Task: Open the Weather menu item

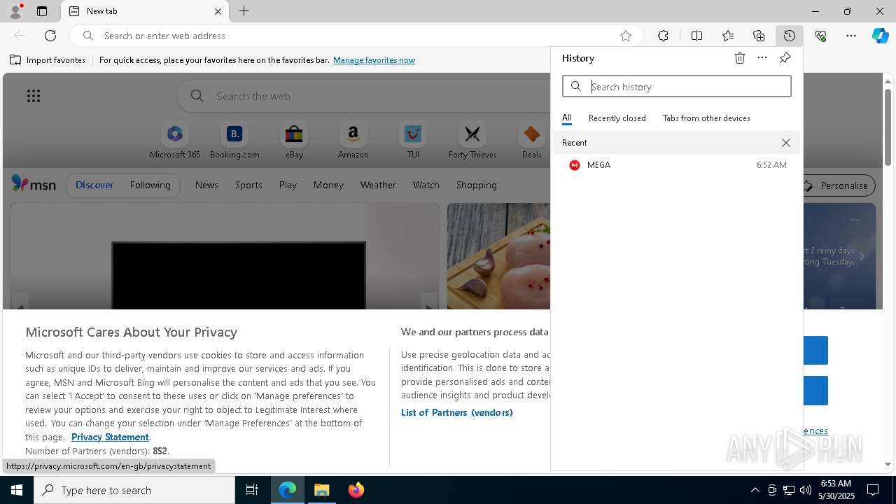Action: click(378, 185)
